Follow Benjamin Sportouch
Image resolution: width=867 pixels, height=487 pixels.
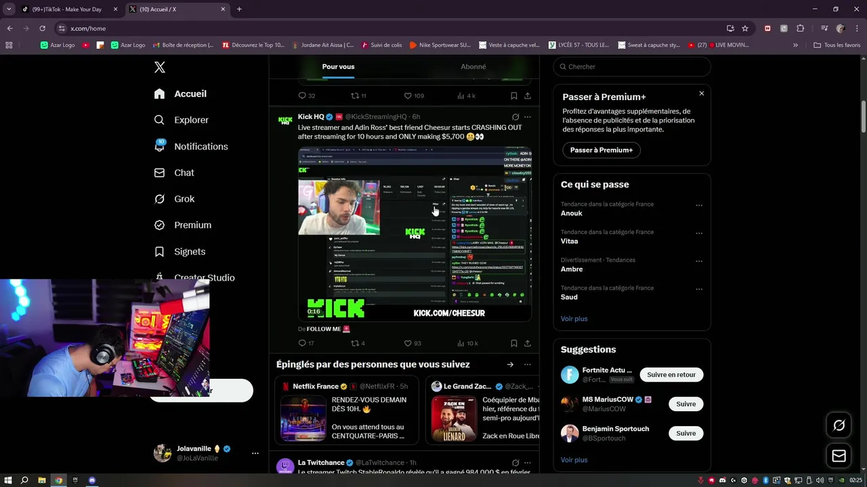click(685, 434)
